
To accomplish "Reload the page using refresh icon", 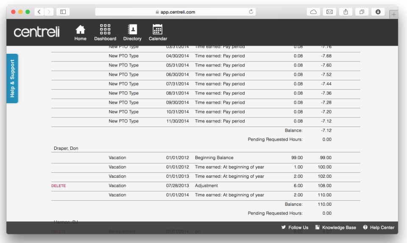I will (251, 12).
